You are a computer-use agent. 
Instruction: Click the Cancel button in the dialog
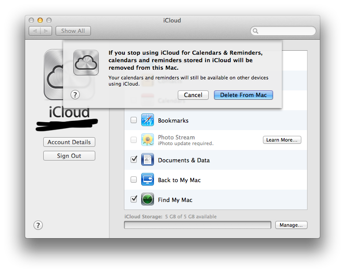(193, 95)
